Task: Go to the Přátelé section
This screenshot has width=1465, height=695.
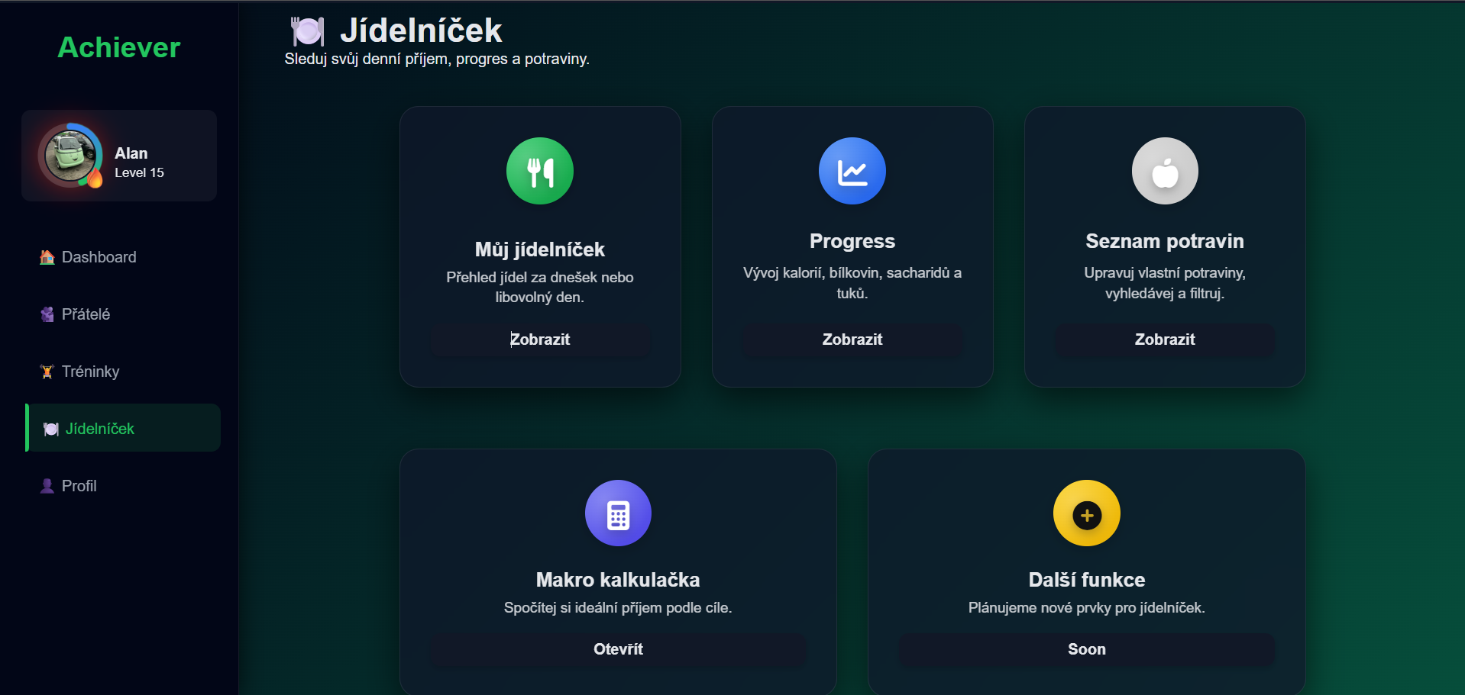Action: [86, 314]
